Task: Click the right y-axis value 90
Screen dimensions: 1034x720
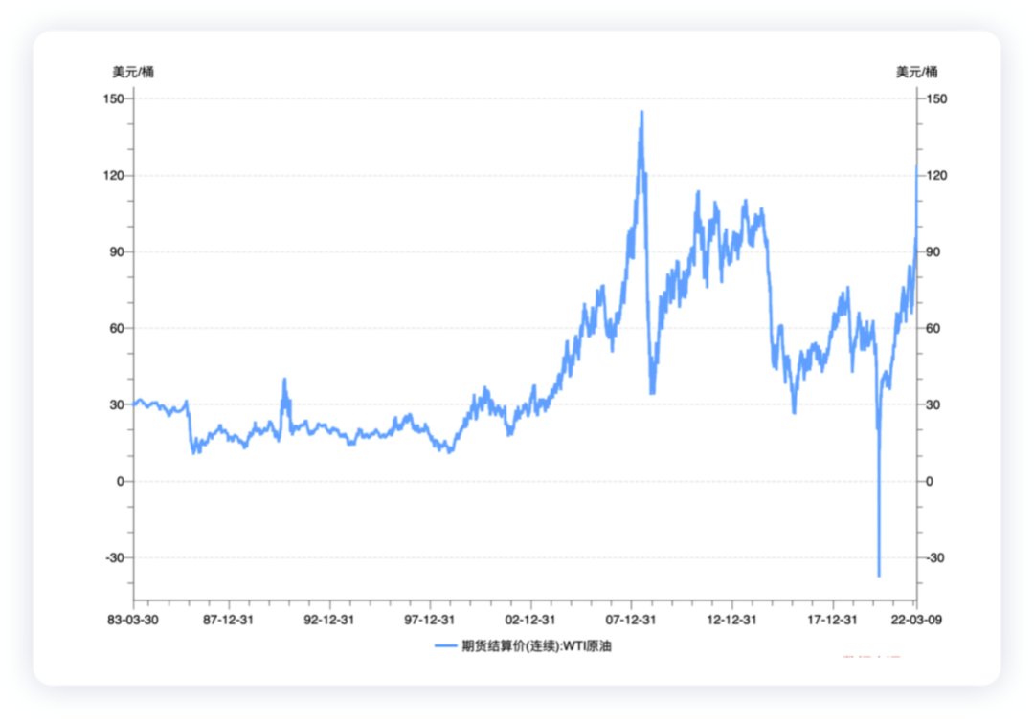Action: (933, 251)
